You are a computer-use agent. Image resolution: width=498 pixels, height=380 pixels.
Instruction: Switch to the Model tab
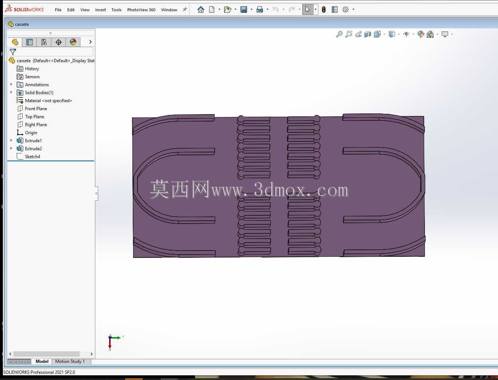point(42,361)
